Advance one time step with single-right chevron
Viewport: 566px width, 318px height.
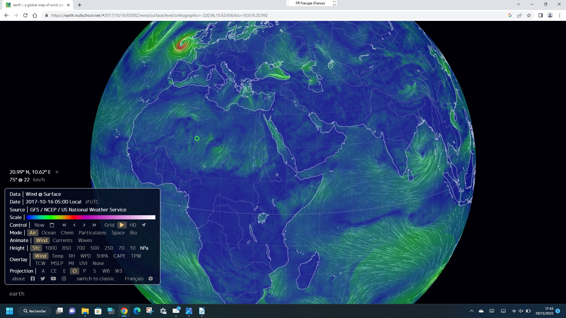coord(84,225)
